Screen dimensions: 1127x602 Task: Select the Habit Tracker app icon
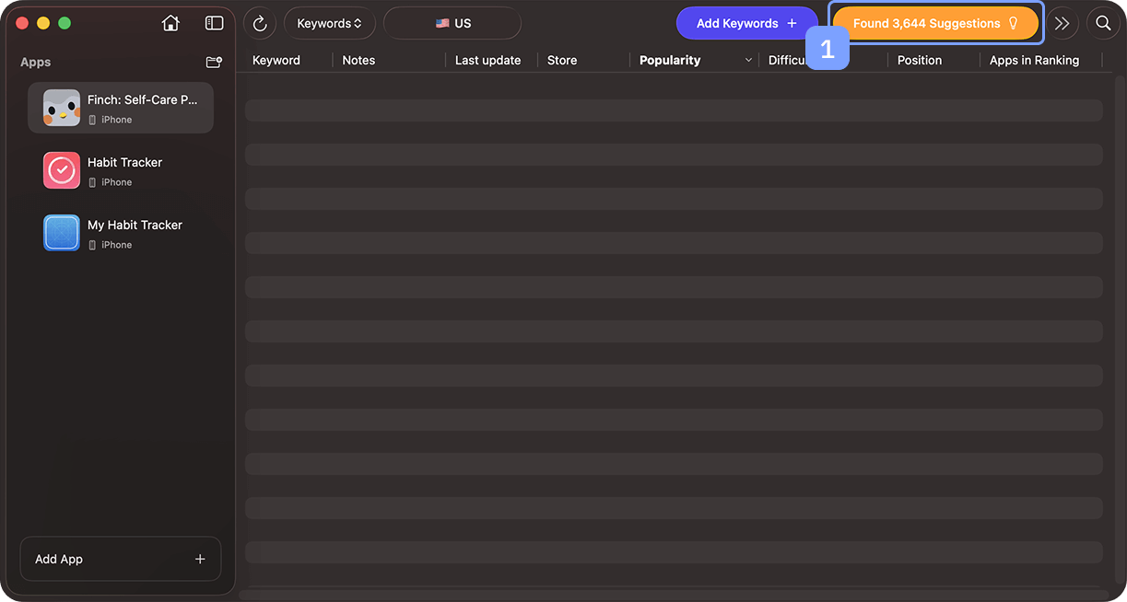click(62, 170)
